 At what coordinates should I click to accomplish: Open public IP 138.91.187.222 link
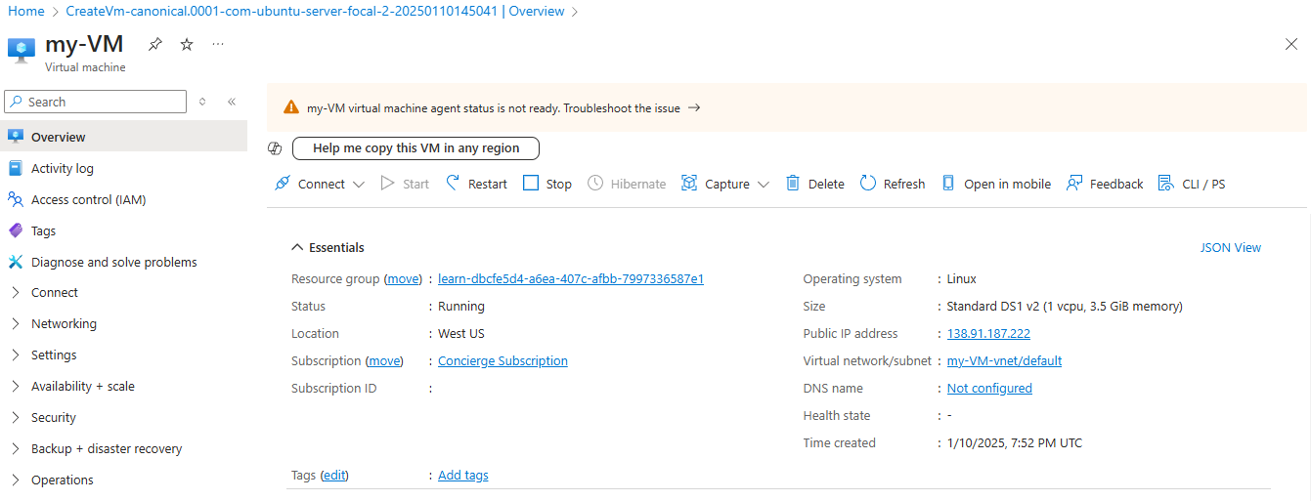(988, 333)
